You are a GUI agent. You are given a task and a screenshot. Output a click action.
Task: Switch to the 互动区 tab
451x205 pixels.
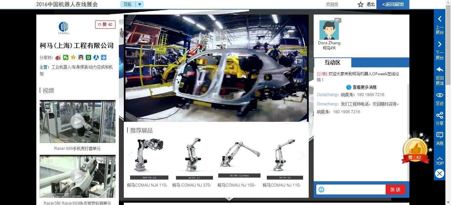pos(332,62)
